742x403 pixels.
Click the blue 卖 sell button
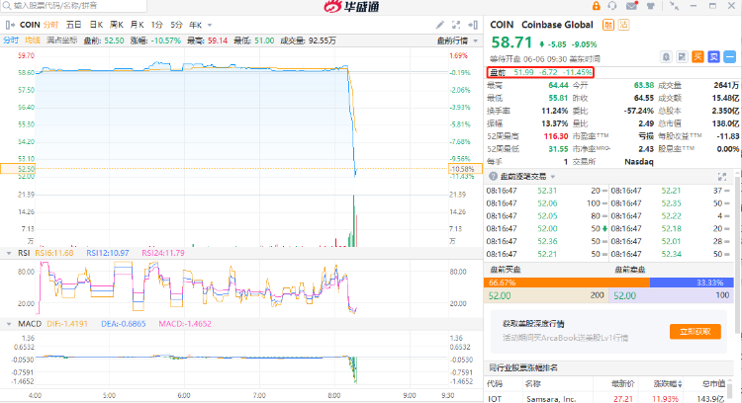click(x=713, y=57)
